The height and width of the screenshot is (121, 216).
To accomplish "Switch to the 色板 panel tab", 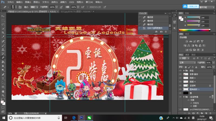I will [187, 13].
